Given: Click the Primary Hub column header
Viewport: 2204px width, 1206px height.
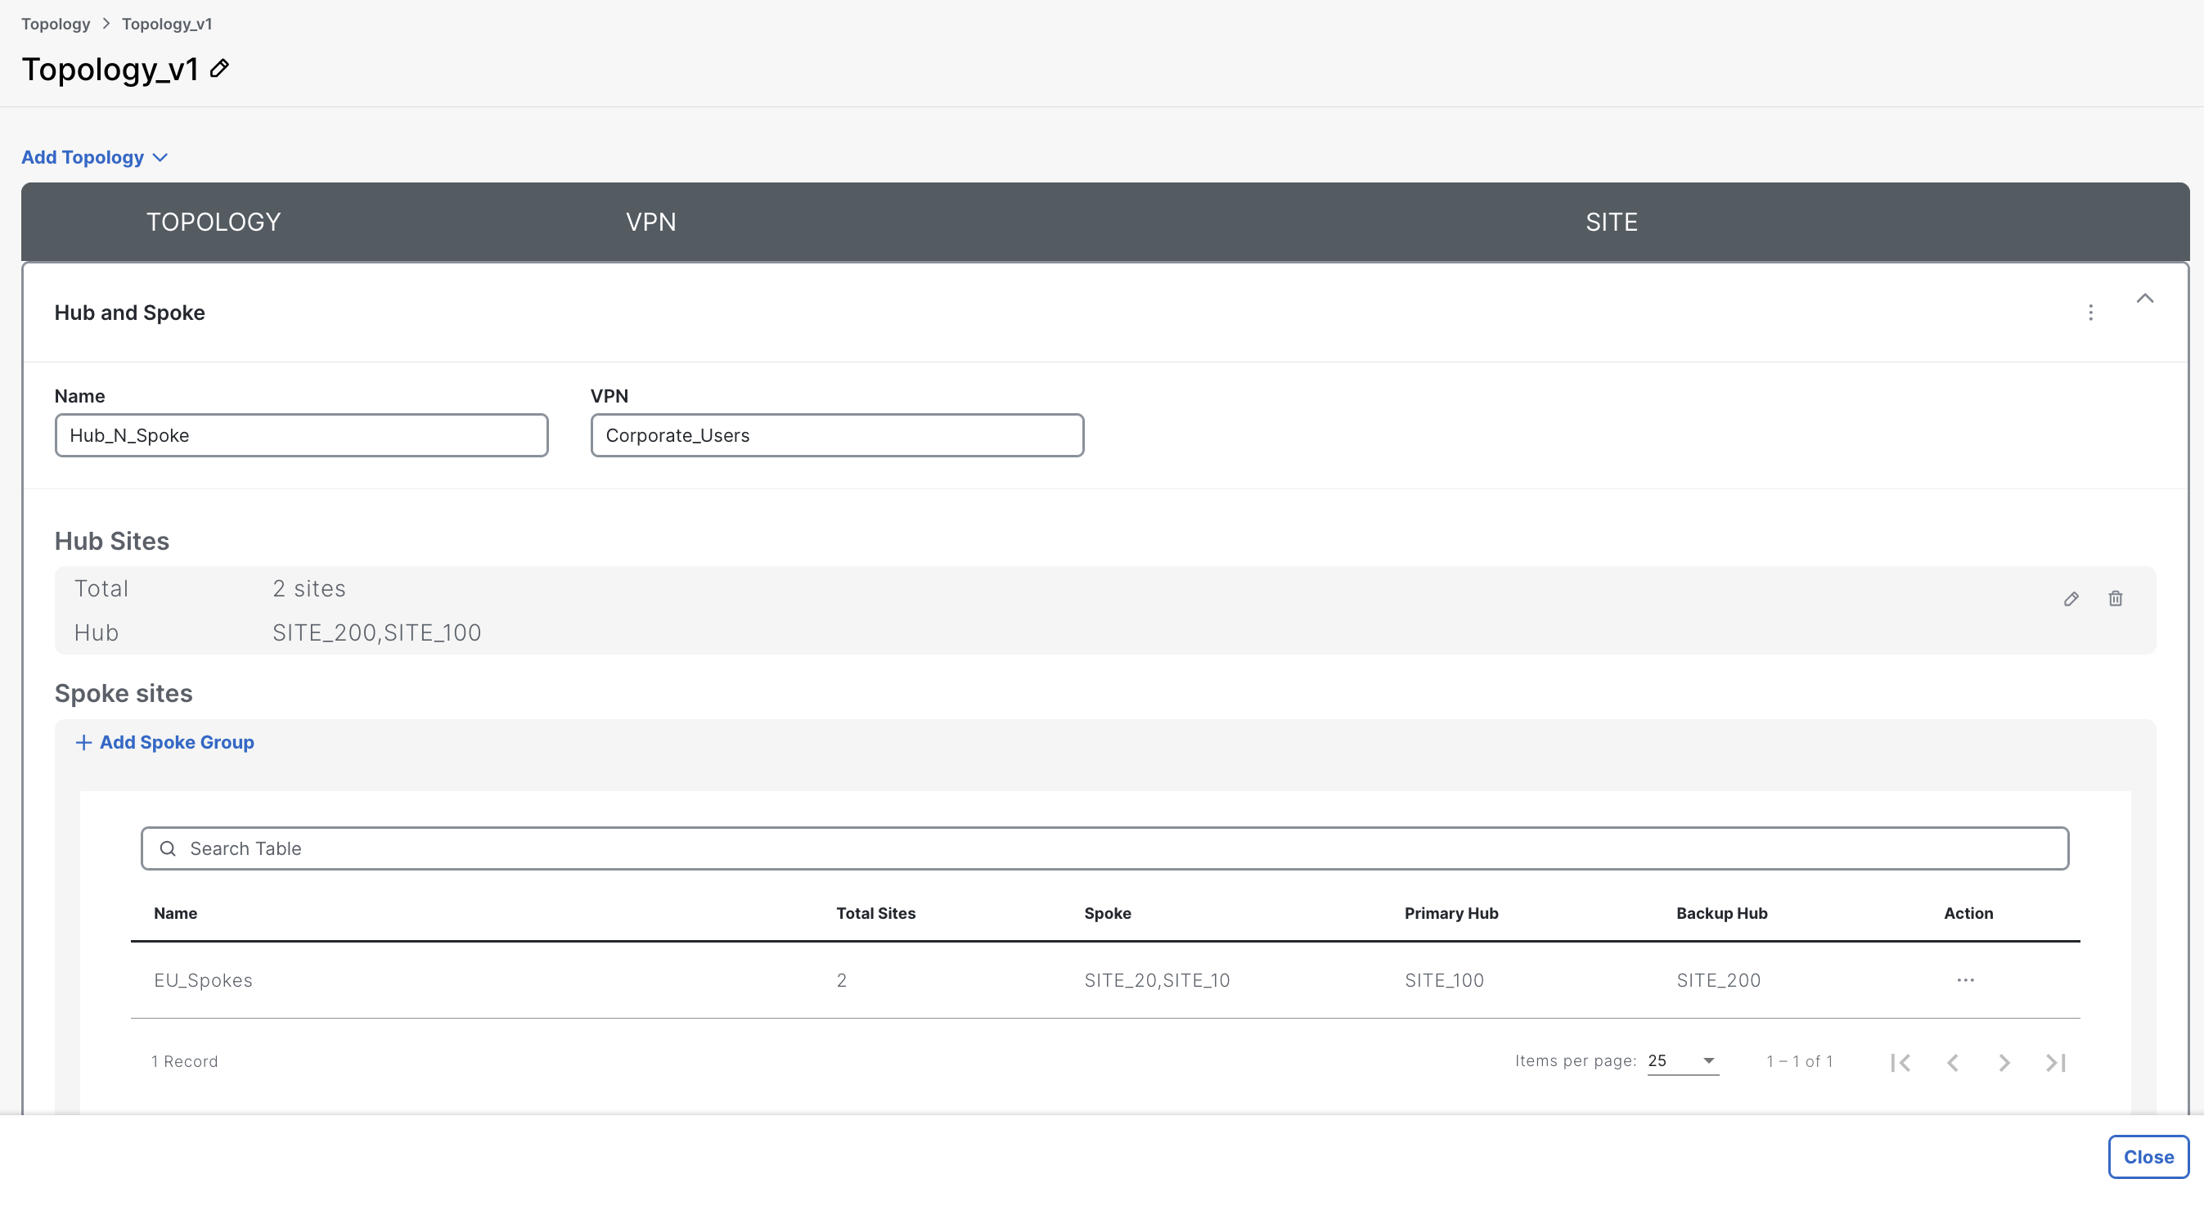Looking at the screenshot, I should (x=1451, y=913).
